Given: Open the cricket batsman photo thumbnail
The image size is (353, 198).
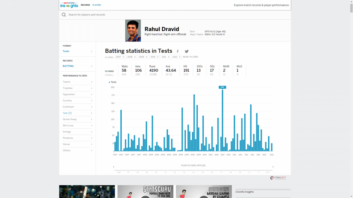Looking at the screenshot, I should click(87, 192).
